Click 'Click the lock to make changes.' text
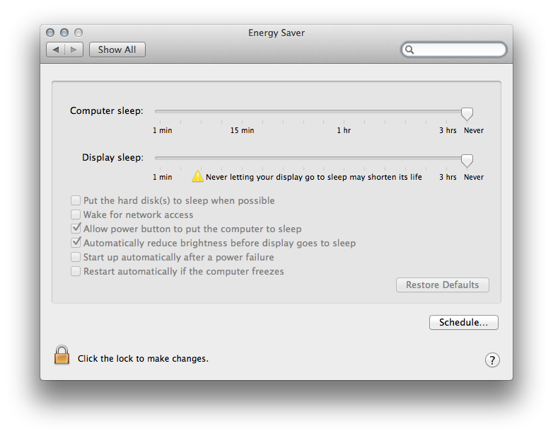553x436 pixels. [143, 359]
